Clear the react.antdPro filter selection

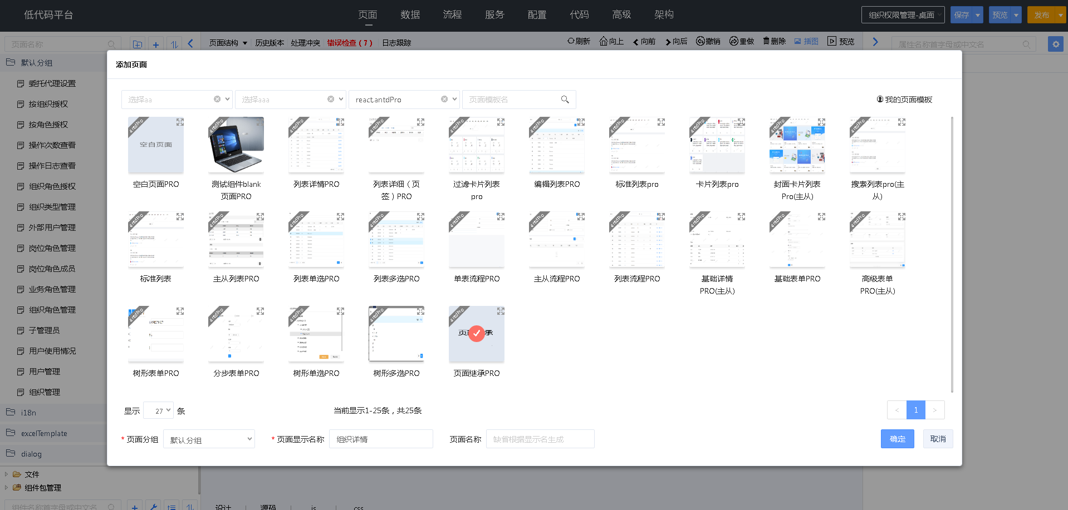click(445, 99)
